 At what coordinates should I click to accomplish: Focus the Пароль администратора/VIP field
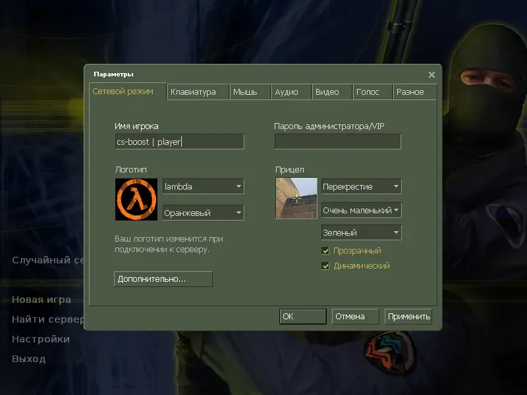[338, 142]
